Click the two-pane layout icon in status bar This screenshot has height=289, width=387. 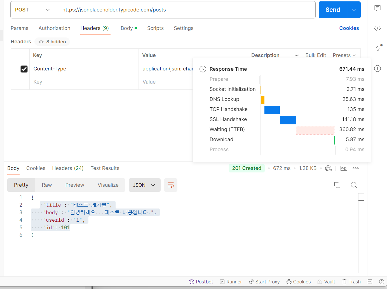tap(370, 282)
